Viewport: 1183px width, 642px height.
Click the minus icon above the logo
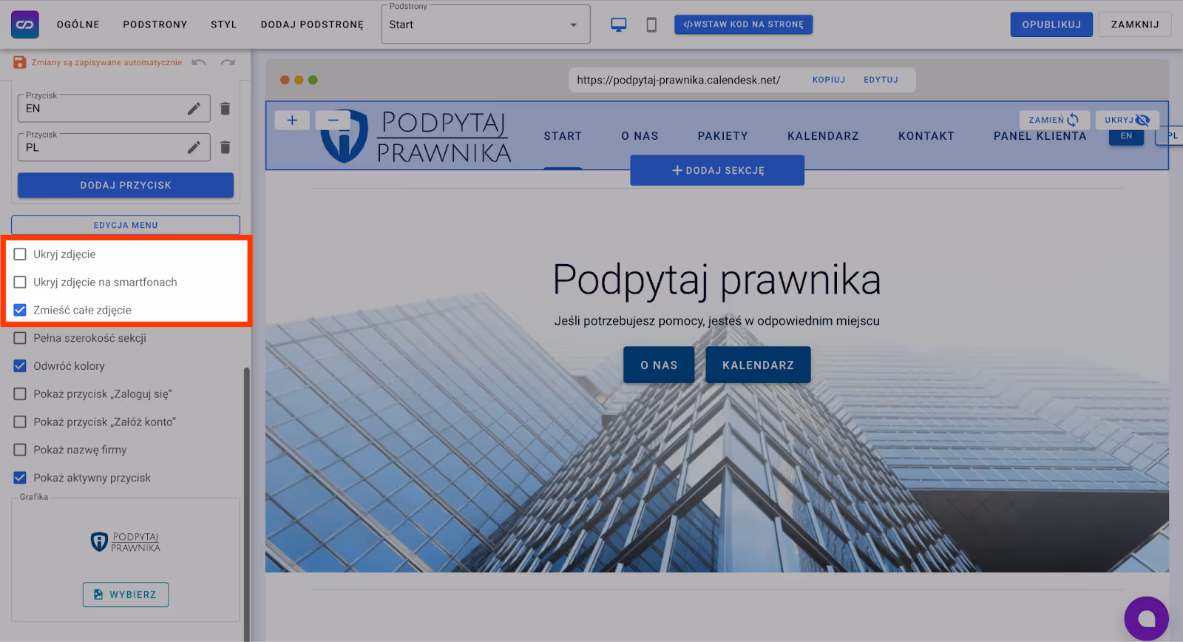[333, 120]
